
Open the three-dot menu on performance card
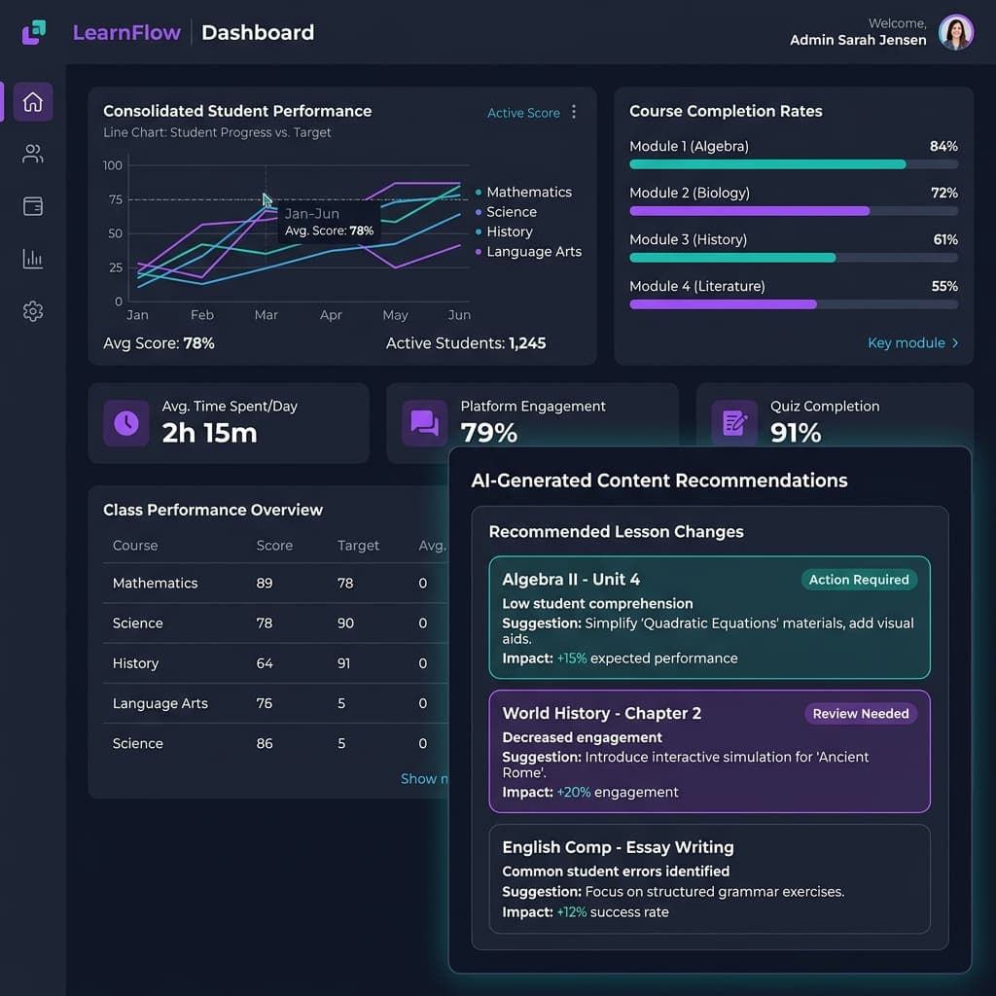click(x=574, y=112)
